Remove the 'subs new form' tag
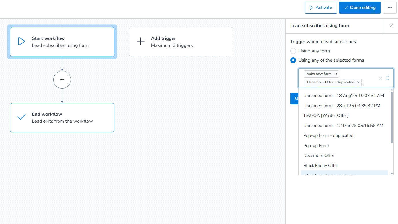Image resolution: width=398 pixels, height=224 pixels. pyautogui.click(x=336, y=74)
